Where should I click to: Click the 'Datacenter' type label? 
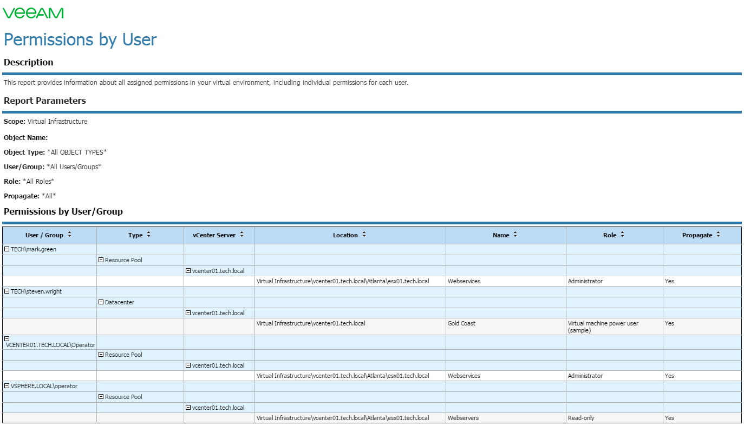(x=120, y=302)
